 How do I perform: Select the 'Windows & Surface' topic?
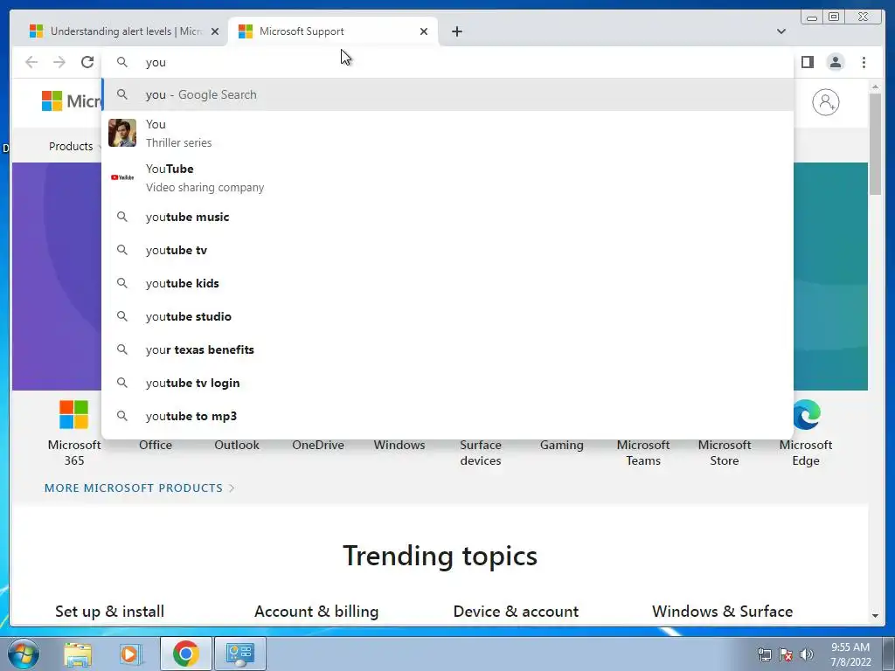(x=722, y=612)
